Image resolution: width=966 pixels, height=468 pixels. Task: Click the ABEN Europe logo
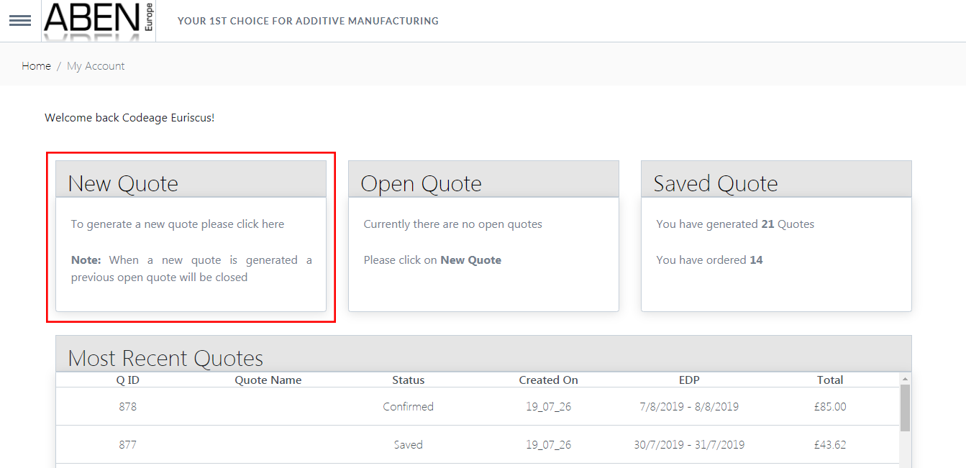coord(99,20)
